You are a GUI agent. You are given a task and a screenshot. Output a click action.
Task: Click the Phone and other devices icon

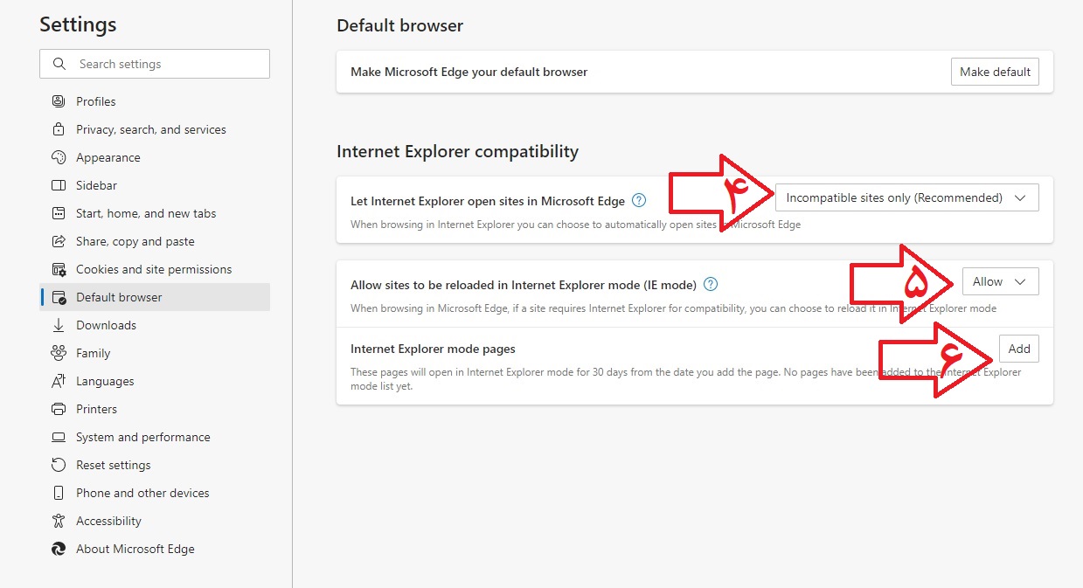click(x=59, y=493)
